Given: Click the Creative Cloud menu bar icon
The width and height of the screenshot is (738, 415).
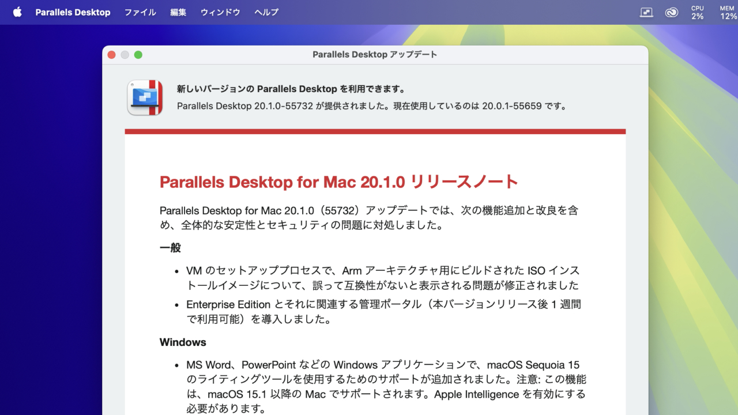Looking at the screenshot, I should pos(672,12).
